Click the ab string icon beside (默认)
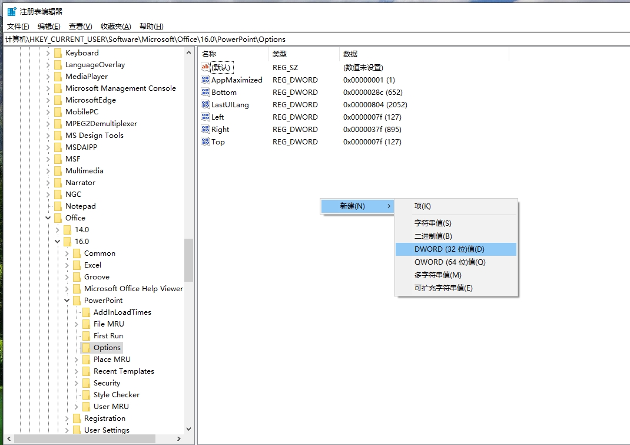The image size is (630, 445). tap(205, 67)
